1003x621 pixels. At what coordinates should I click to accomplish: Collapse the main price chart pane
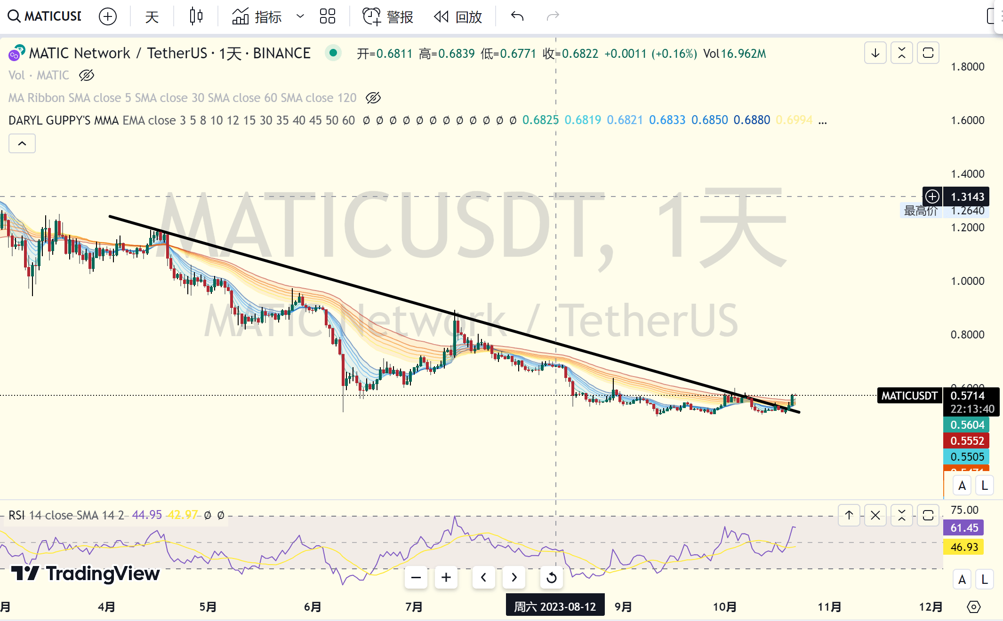click(x=902, y=53)
